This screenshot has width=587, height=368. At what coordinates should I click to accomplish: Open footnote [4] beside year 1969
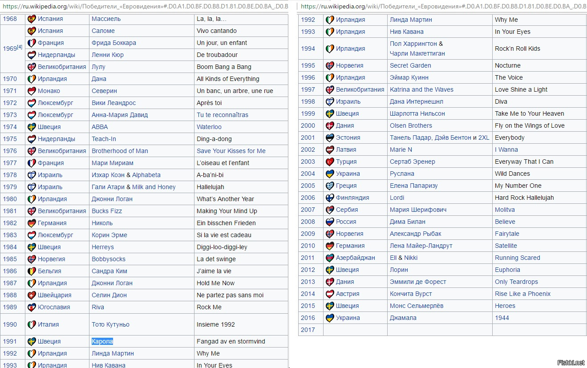20,47
